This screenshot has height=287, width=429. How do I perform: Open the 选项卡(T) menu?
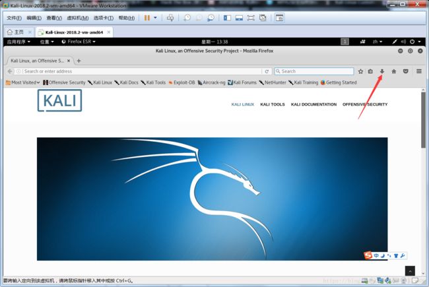coord(104,18)
